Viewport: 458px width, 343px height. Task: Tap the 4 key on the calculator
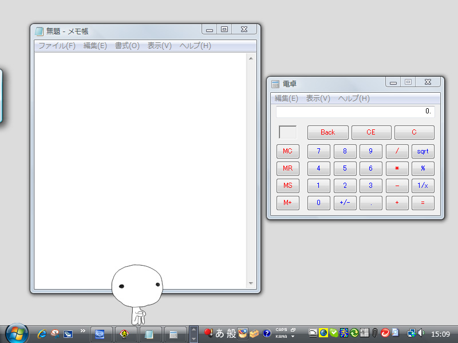pos(319,168)
